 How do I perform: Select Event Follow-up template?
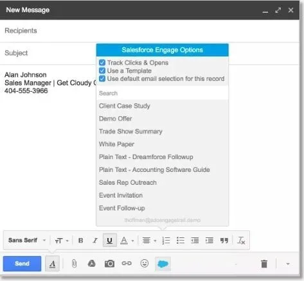coord(163,208)
